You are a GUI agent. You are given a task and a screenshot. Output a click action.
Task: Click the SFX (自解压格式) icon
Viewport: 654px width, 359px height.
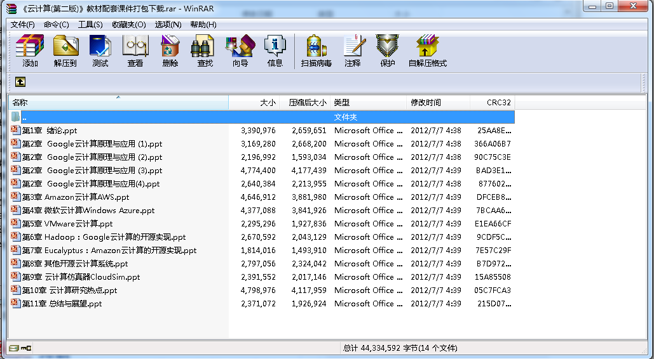click(x=428, y=51)
